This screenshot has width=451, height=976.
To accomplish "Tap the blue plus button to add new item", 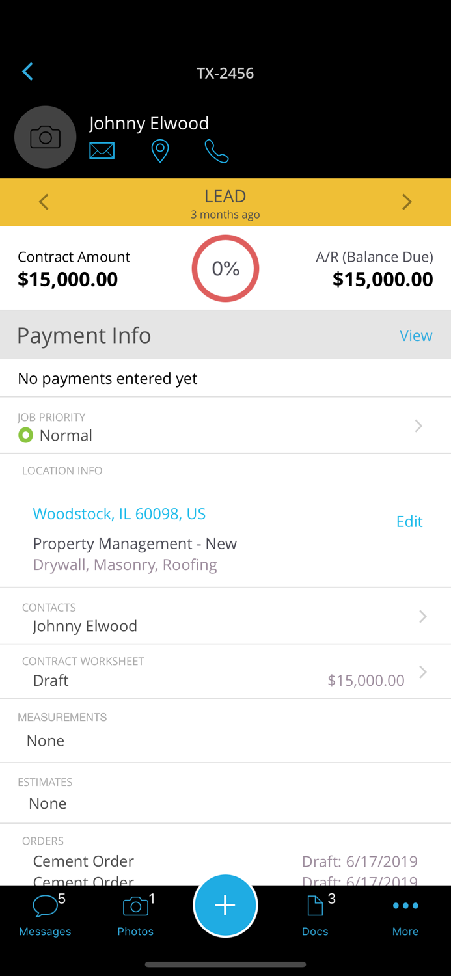I will [225, 904].
